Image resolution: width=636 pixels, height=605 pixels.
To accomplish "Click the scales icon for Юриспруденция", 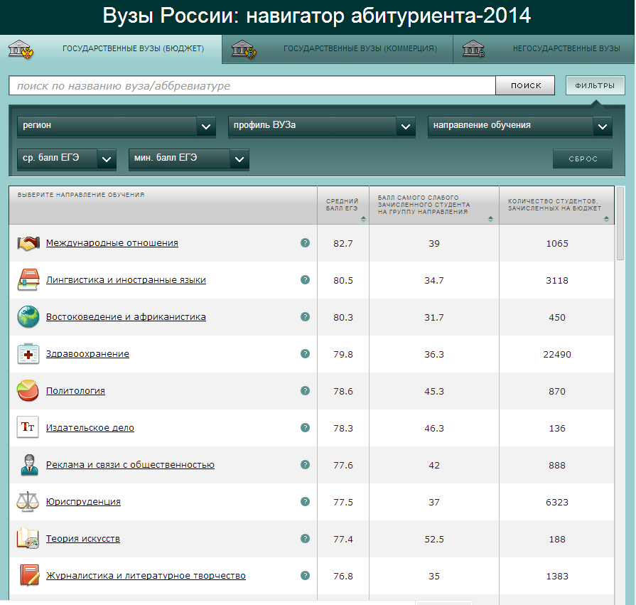I will (x=28, y=501).
